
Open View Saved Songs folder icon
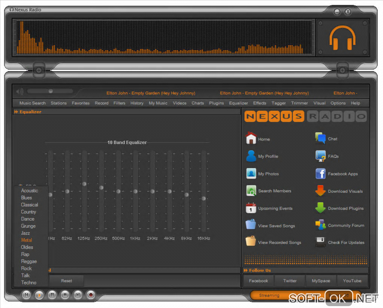pyautogui.click(x=251, y=225)
